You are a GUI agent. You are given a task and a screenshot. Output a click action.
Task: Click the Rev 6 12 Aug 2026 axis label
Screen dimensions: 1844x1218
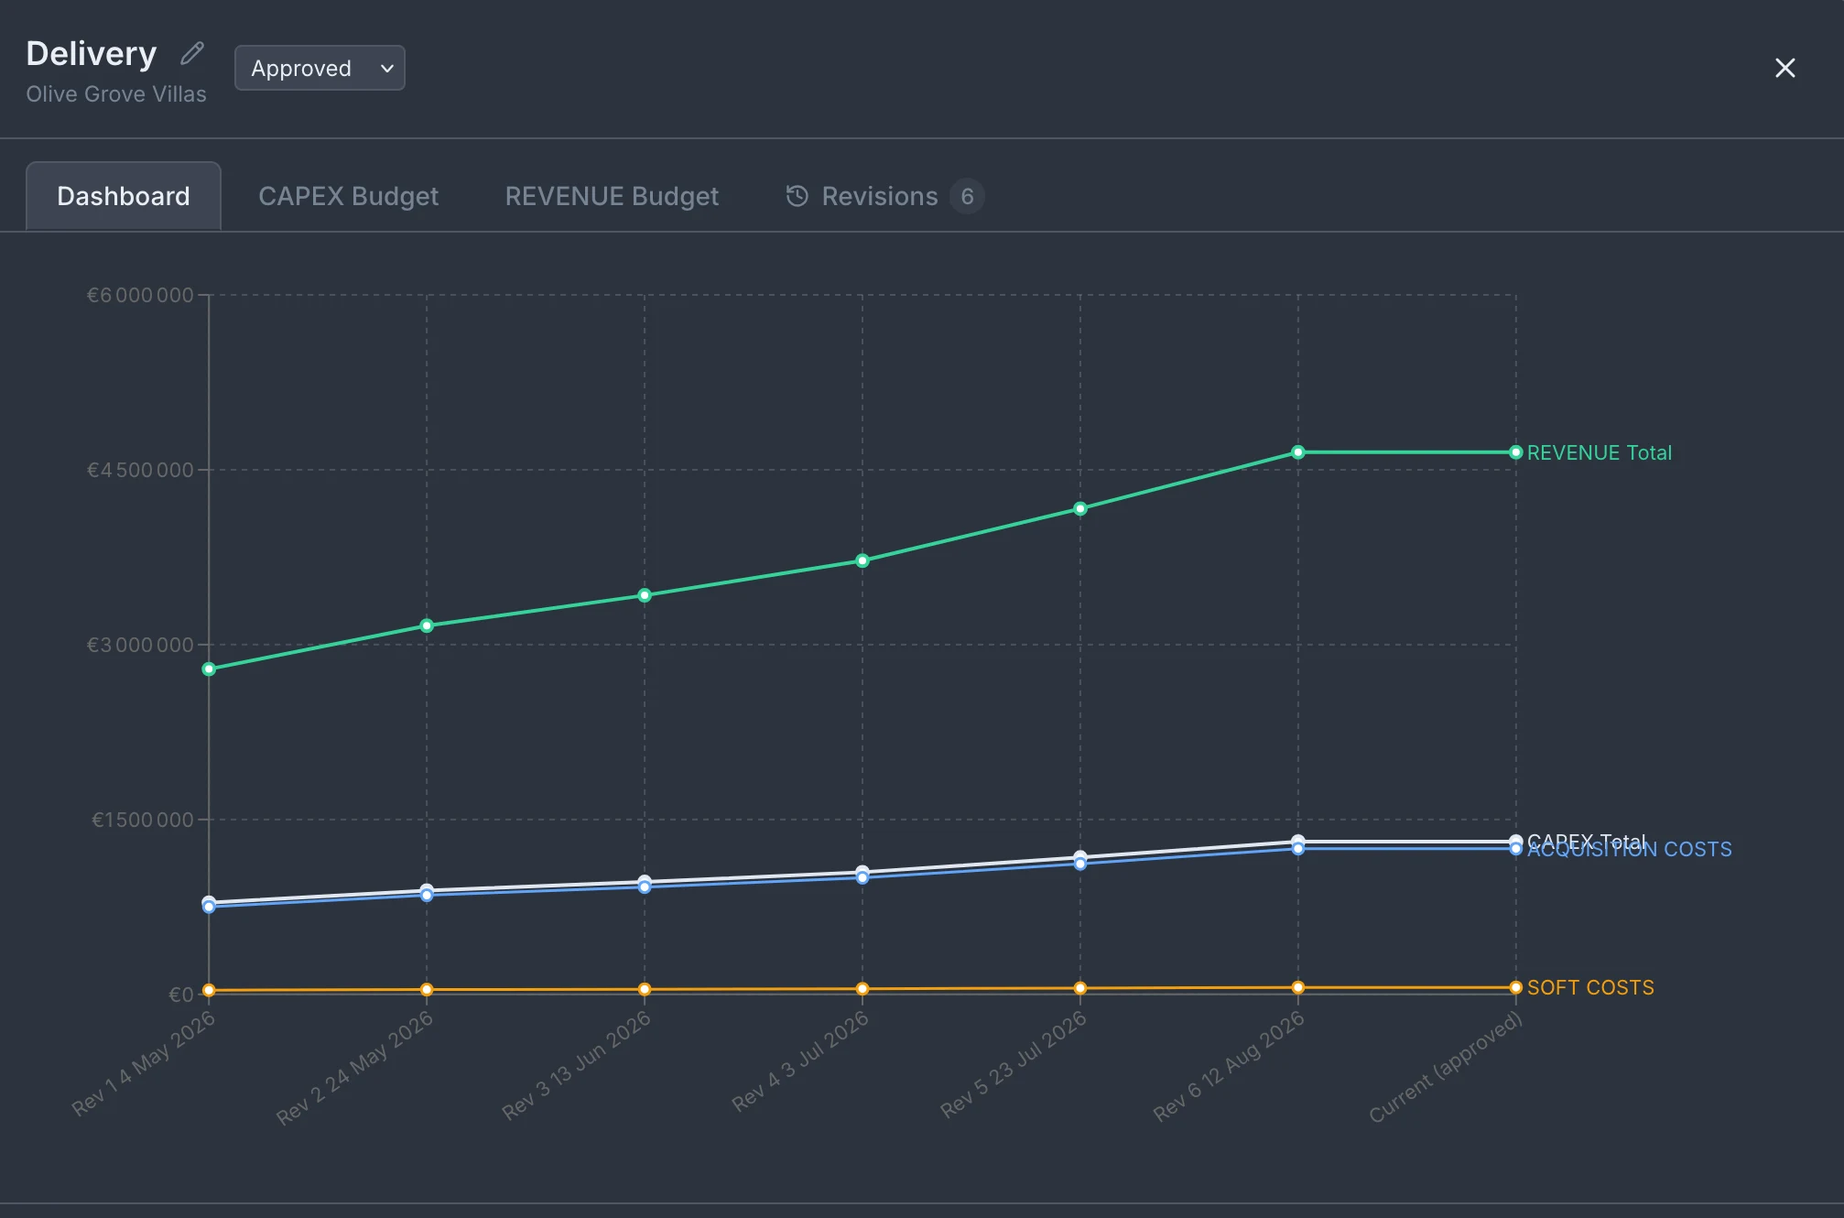click(x=1229, y=1066)
